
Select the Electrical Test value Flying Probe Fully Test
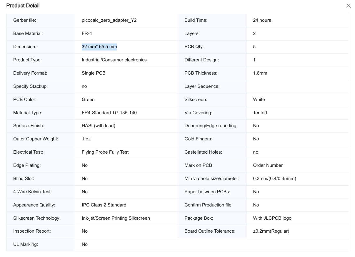point(105,152)
